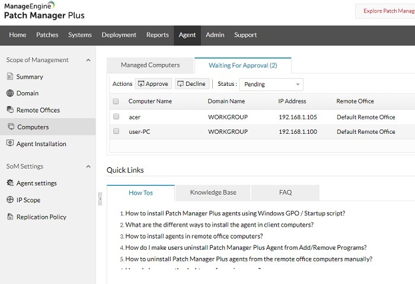This screenshot has height=284, width=415.
Task: Check the box for computer acer
Action: tap(116, 117)
